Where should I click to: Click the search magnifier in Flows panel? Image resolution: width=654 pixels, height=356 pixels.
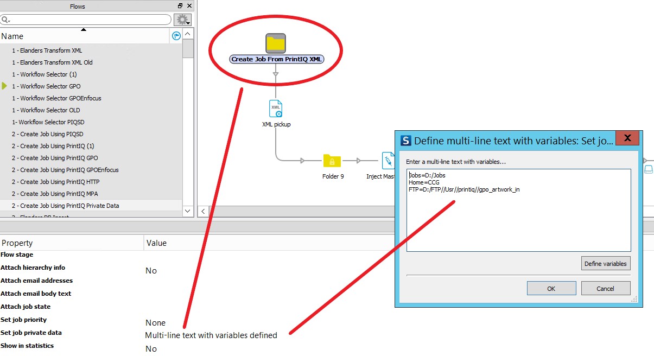(5, 20)
